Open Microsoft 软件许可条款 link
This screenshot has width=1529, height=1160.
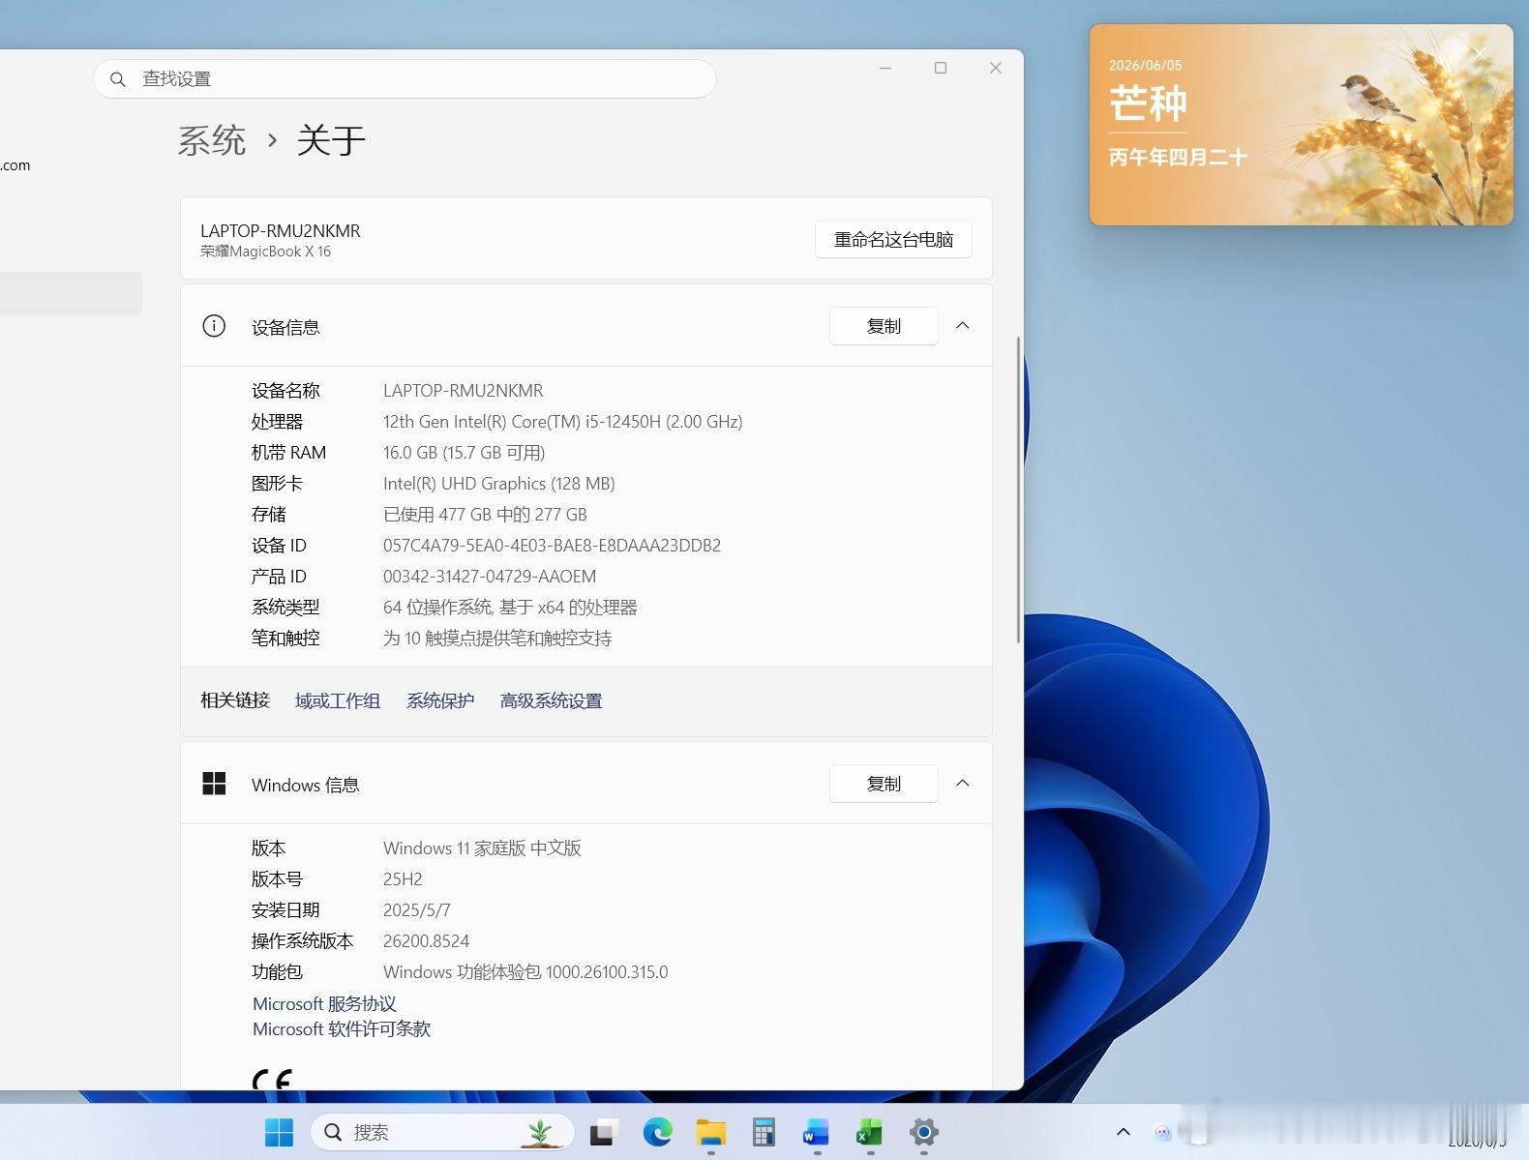point(342,1028)
